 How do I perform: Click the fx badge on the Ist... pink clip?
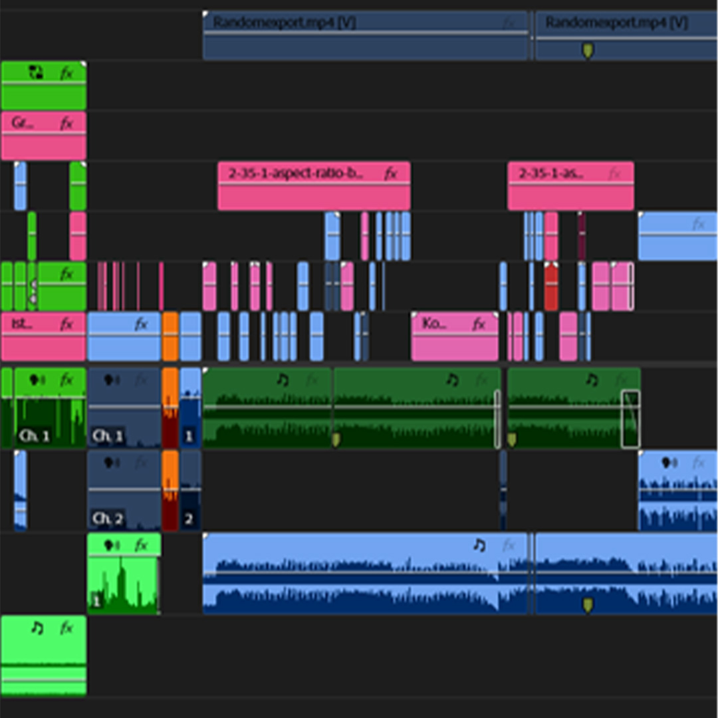65,322
